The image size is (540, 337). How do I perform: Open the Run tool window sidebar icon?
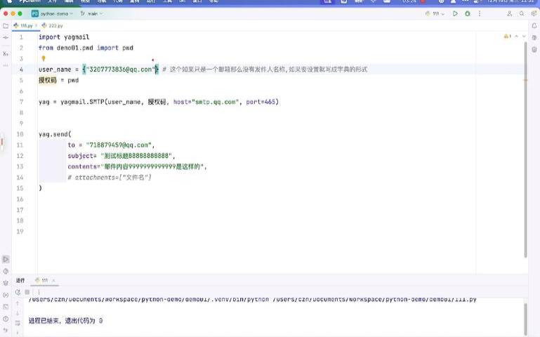6,259
